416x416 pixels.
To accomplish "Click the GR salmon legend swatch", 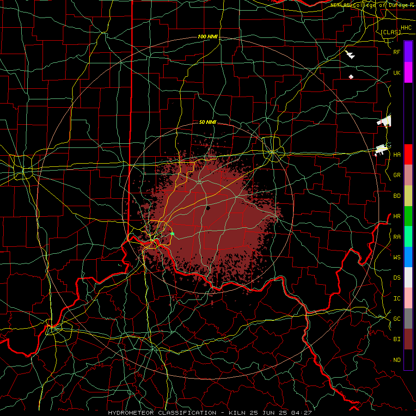I will (408, 175).
